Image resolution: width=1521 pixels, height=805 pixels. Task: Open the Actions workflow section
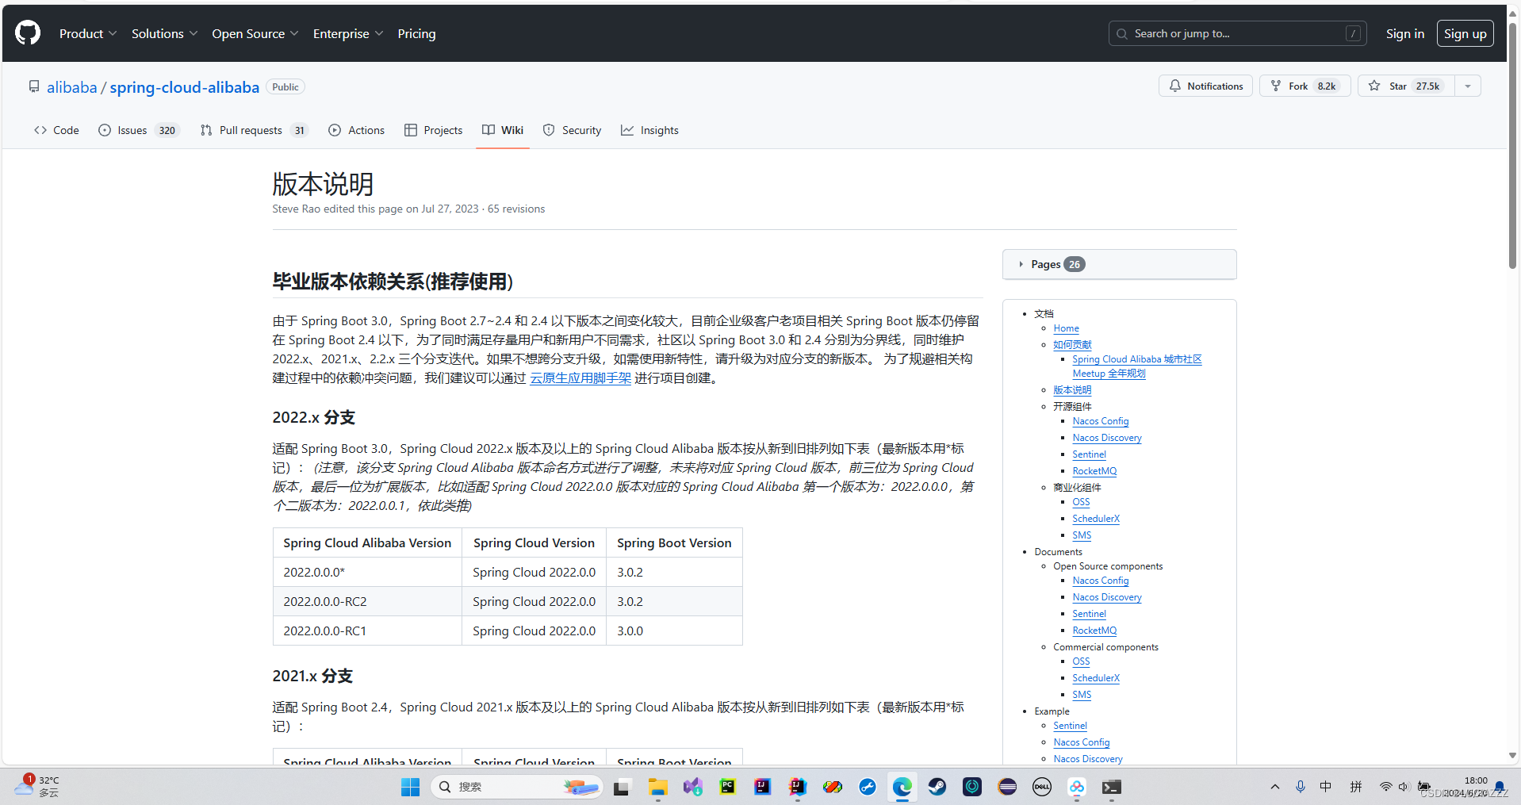pos(355,130)
